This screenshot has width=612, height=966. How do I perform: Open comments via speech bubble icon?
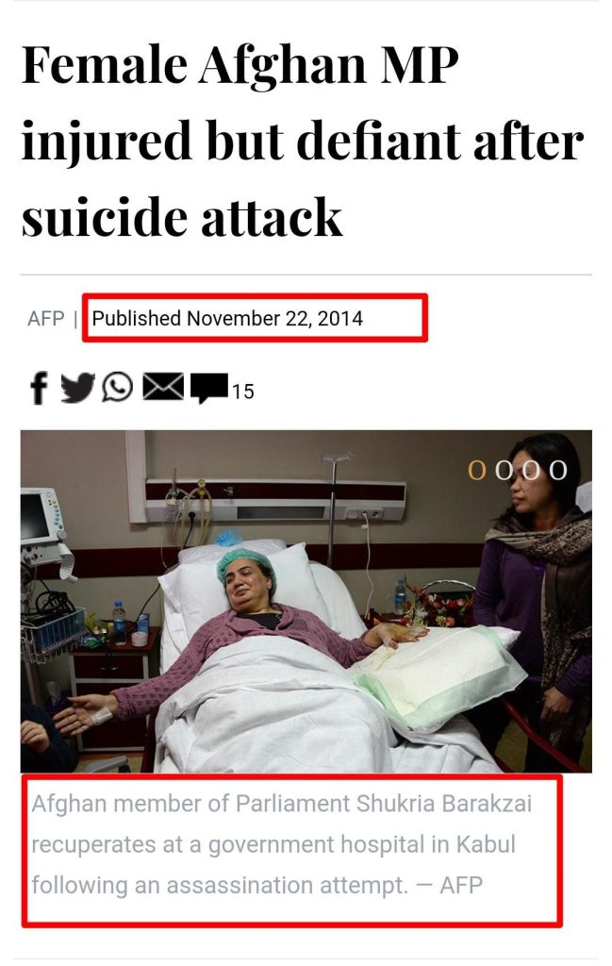pos(209,389)
